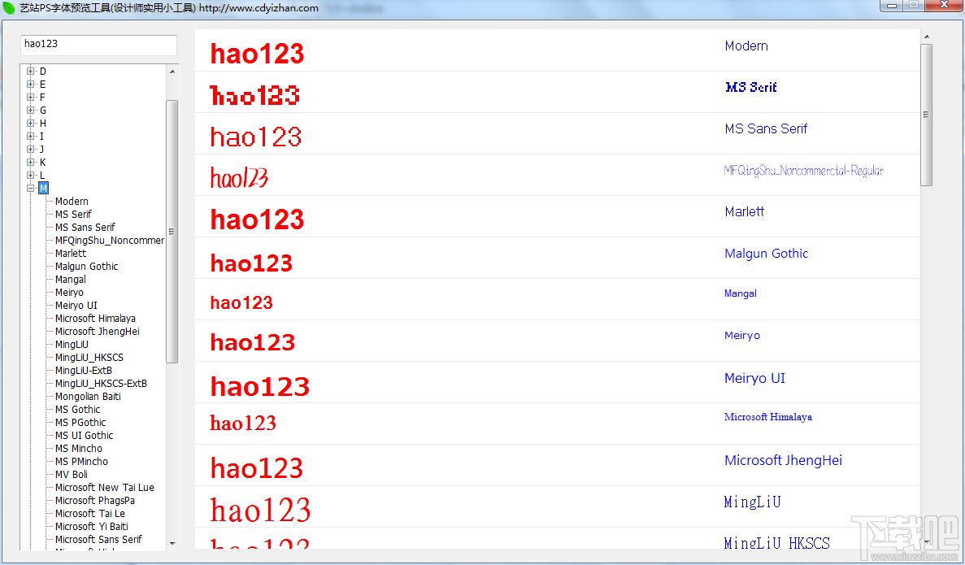Click the preview list vertical scrollbar thumb
This screenshot has height=565, width=965.
tap(926, 115)
